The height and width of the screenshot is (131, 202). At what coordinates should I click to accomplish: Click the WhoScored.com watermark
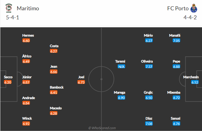[x=102, y=128]
